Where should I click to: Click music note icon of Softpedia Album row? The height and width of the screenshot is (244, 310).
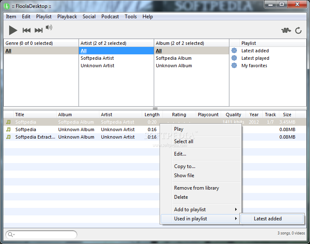(8, 122)
